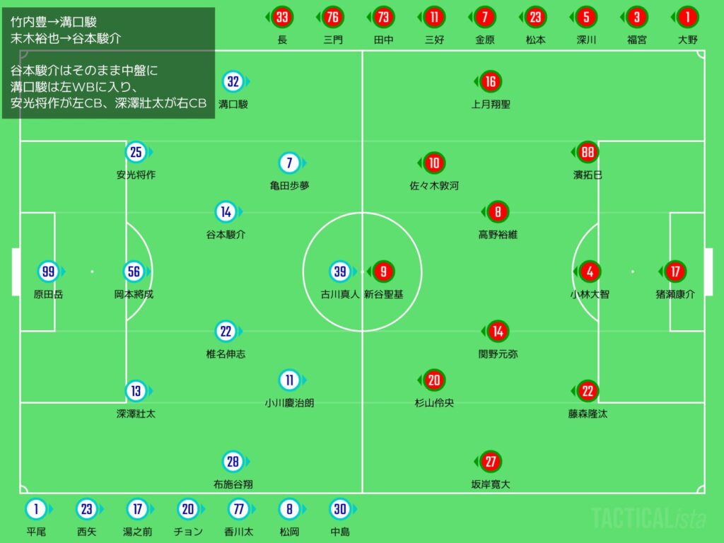
Task: Click red number 9 新谷聖基 marker
Action: (x=384, y=271)
